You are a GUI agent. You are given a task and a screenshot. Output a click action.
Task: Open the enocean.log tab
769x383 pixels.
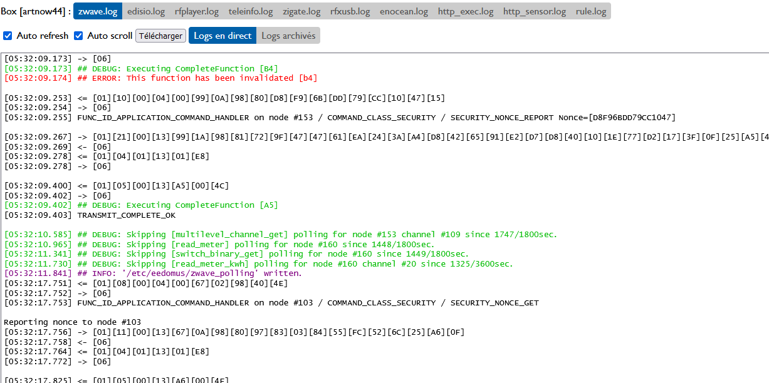404,11
